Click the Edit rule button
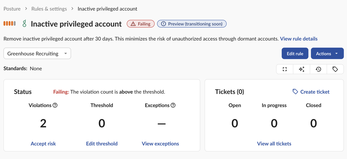The width and height of the screenshot is (347, 159). 295,54
